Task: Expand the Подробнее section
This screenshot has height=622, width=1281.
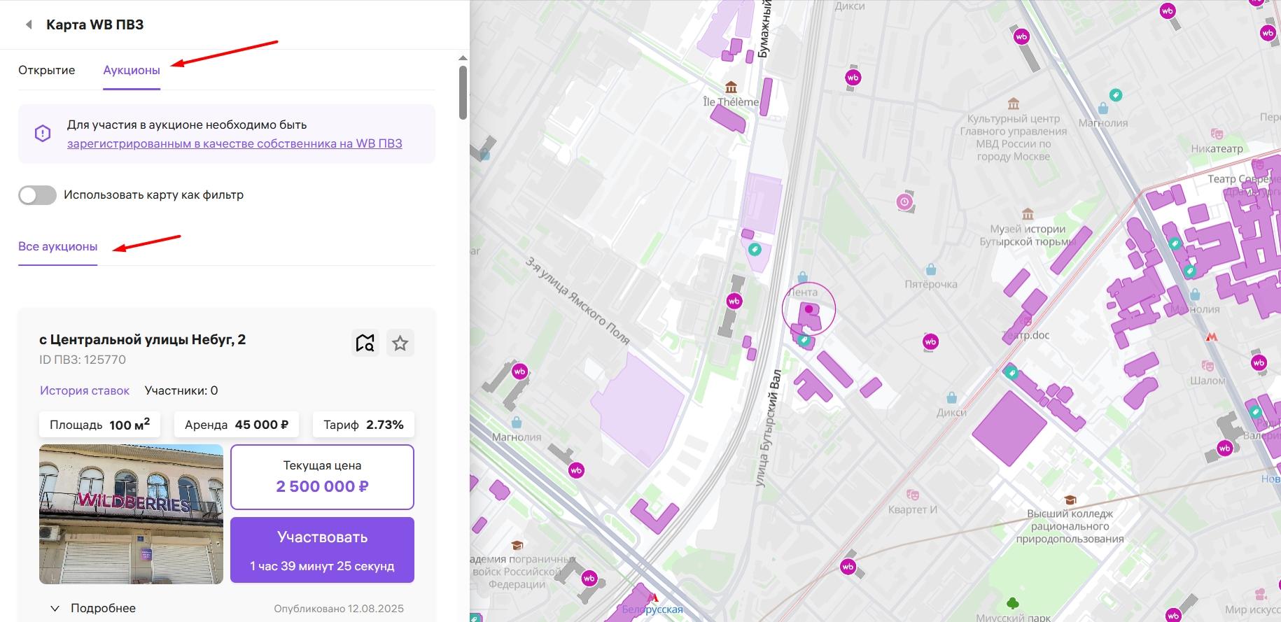Action: 92,608
